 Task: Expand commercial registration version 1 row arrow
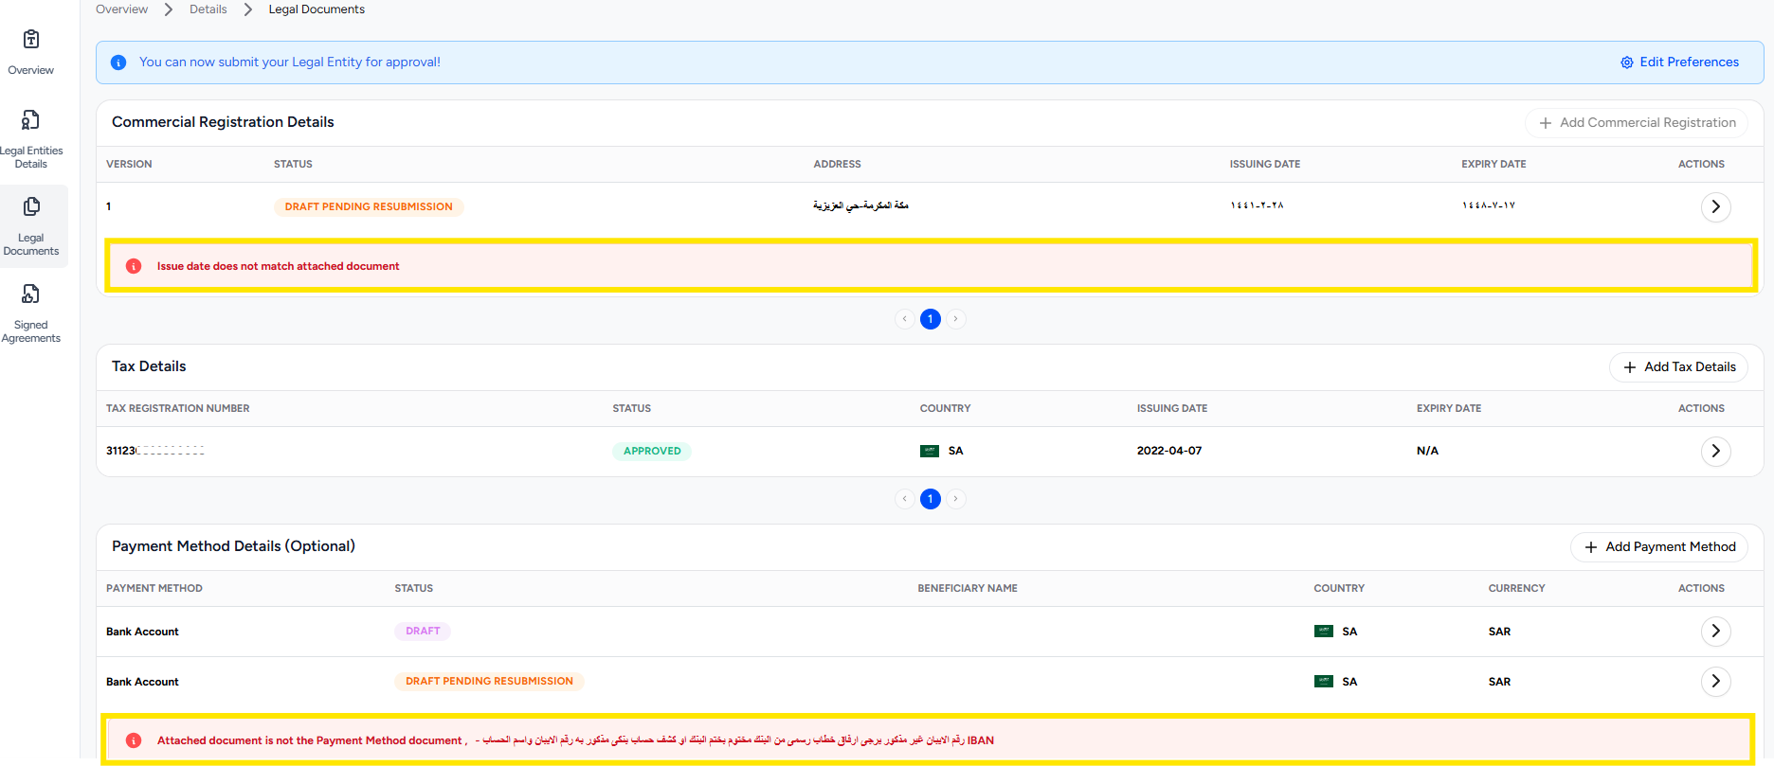tap(1715, 206)
